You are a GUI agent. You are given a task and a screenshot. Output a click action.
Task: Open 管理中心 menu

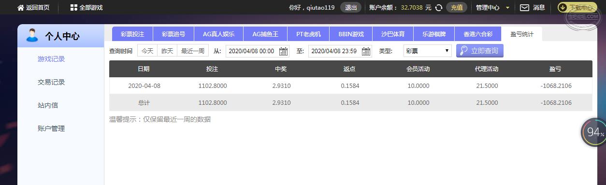[488, 8]
